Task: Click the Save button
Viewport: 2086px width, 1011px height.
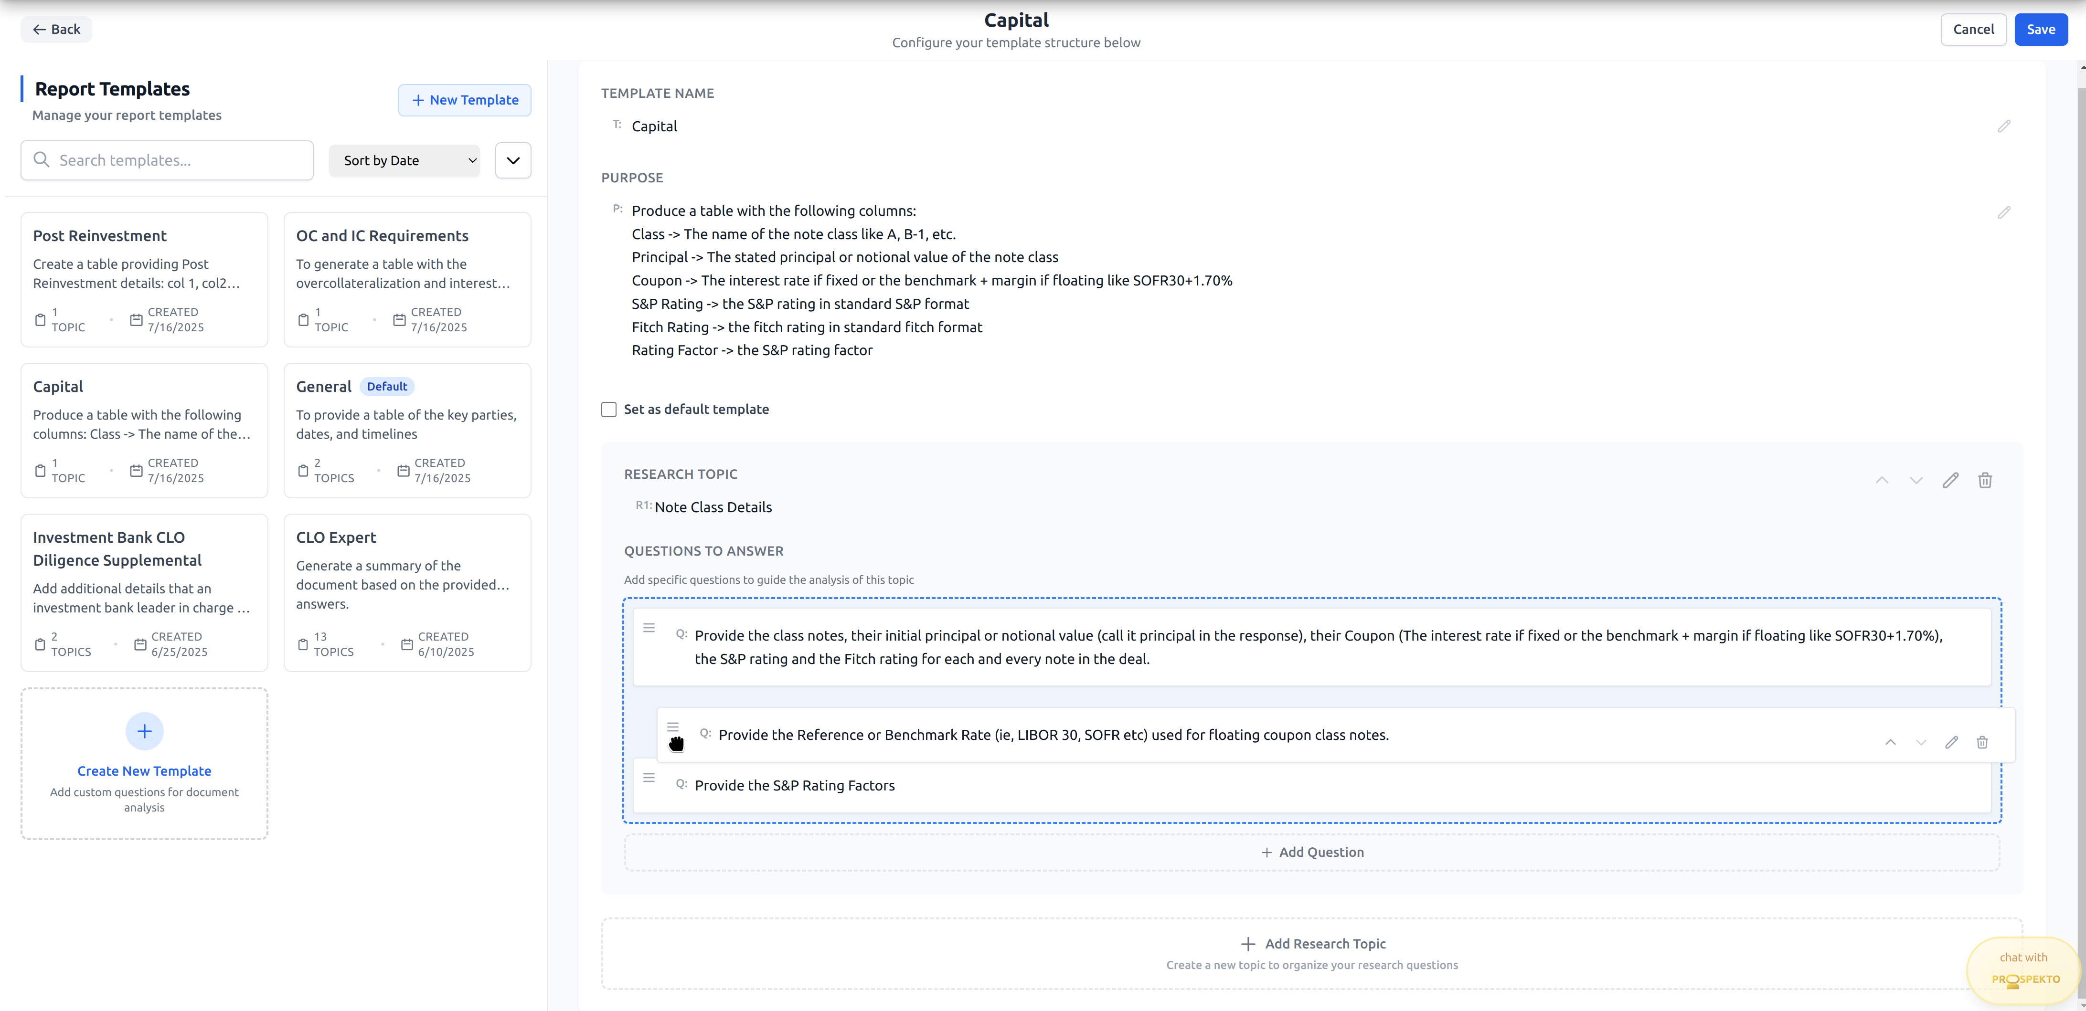Action: tap(2040, 29)
